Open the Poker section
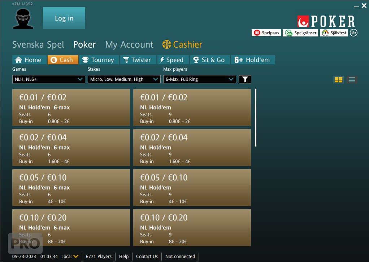The width and height of the screenshot is (369, 262). coord(84,44)
